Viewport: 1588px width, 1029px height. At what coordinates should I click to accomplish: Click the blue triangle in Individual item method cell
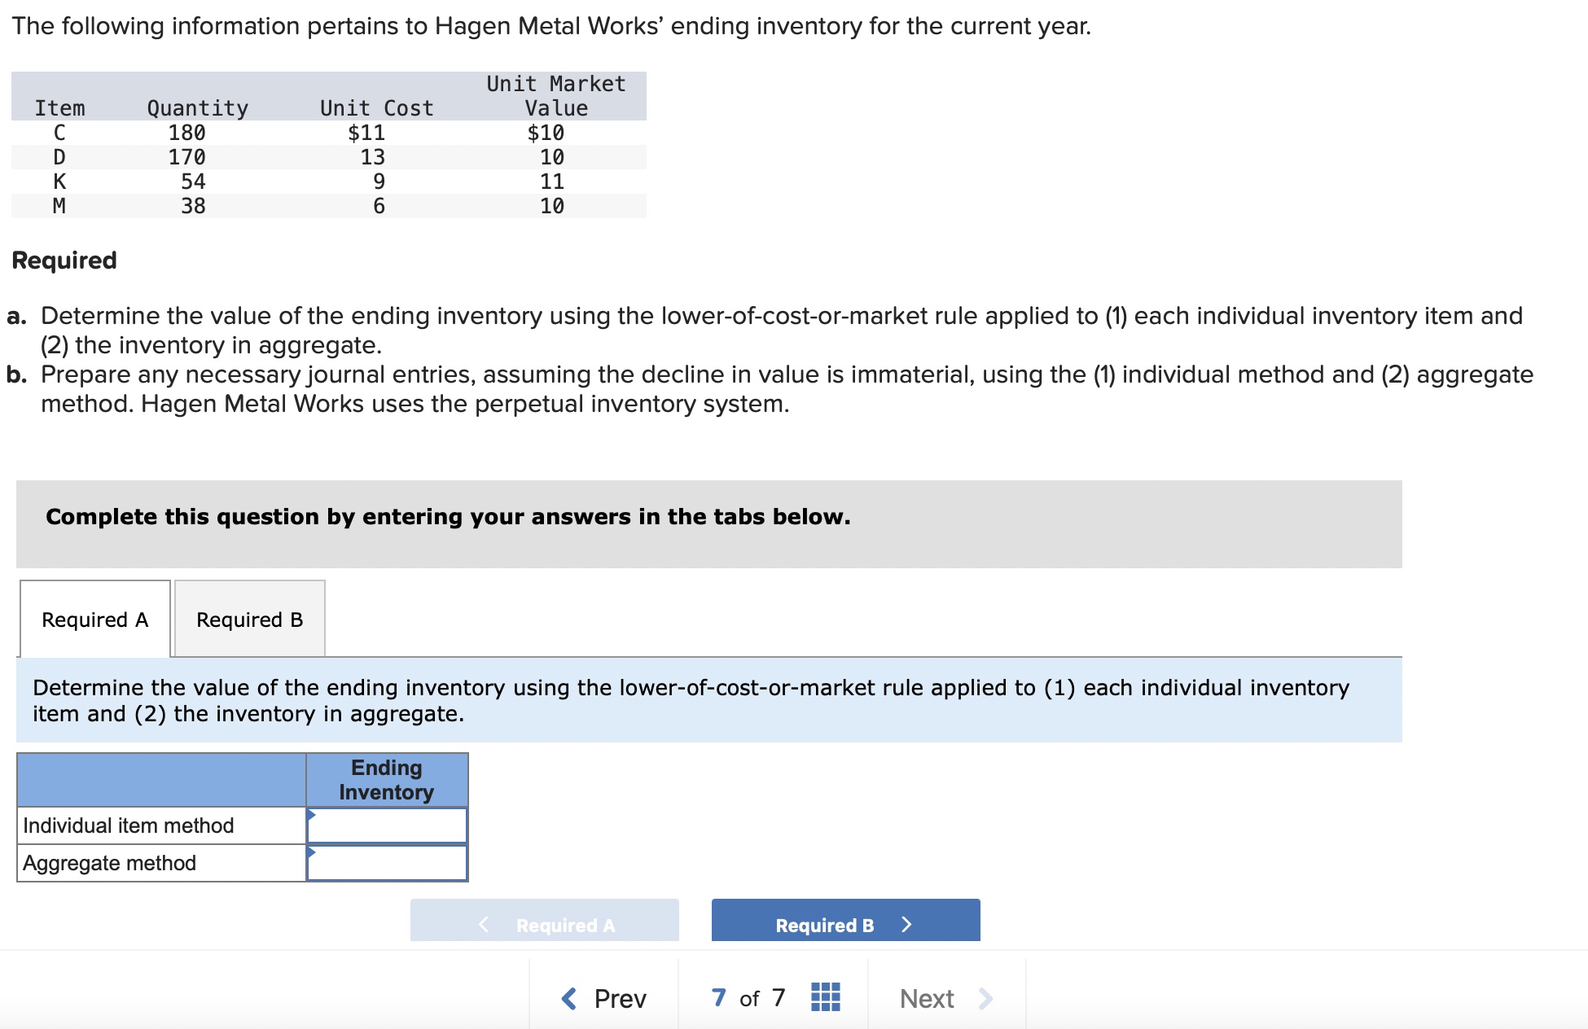pyautogui.click(x=309, y=816)
